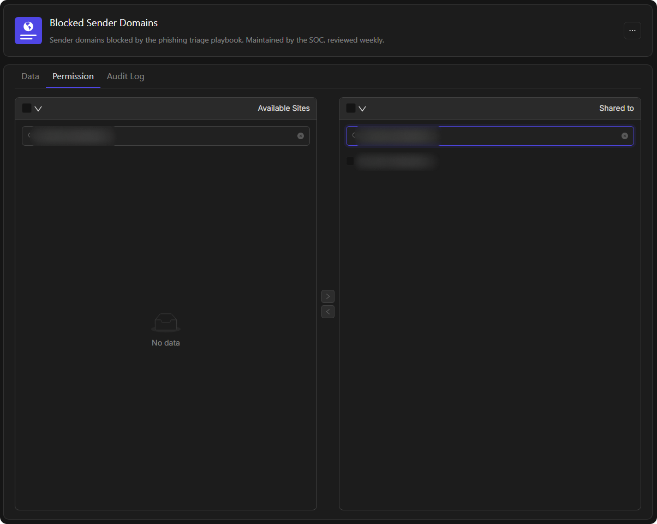
Task: Focus the Available Sites search input
Action: point(166,136)
